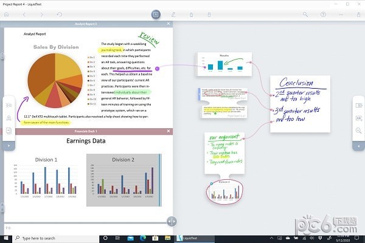Select the pen ink tool

173,15
